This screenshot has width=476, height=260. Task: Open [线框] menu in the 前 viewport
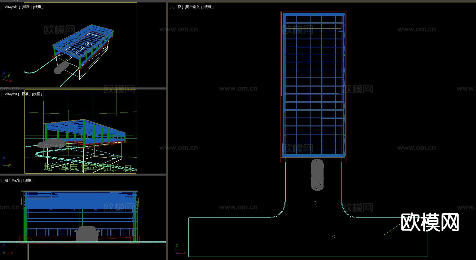28,180
